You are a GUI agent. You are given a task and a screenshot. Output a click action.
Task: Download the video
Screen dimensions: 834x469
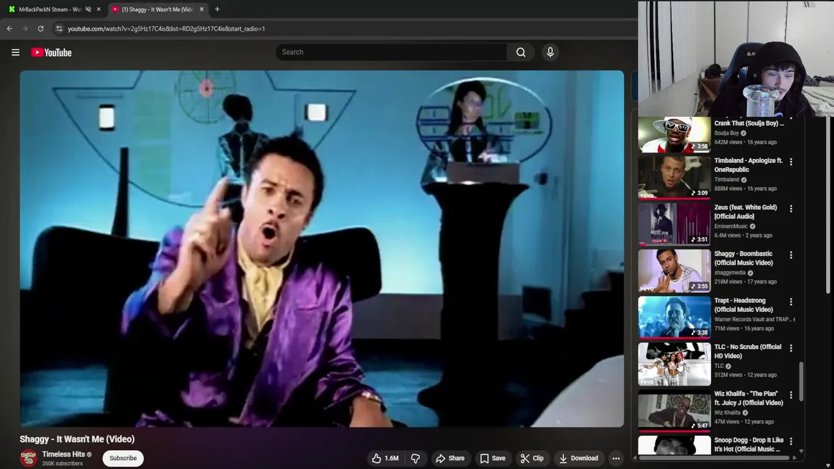click(x=579, y=458)
